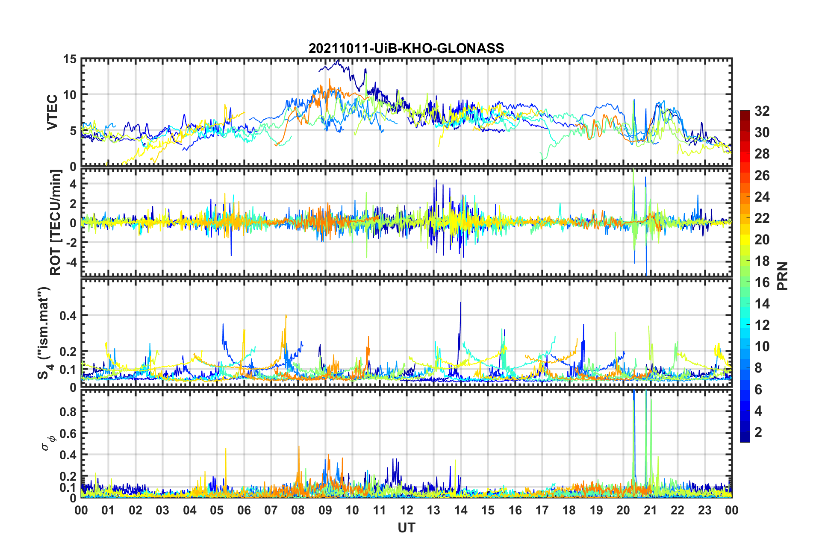Click PRN colorbar tick label 32
Screen dimensions: 813x552
762,111
